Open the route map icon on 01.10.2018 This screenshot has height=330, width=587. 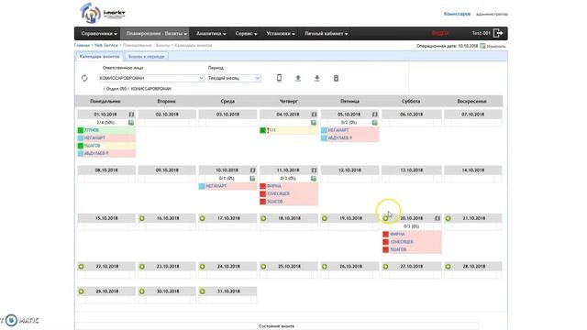131,114
